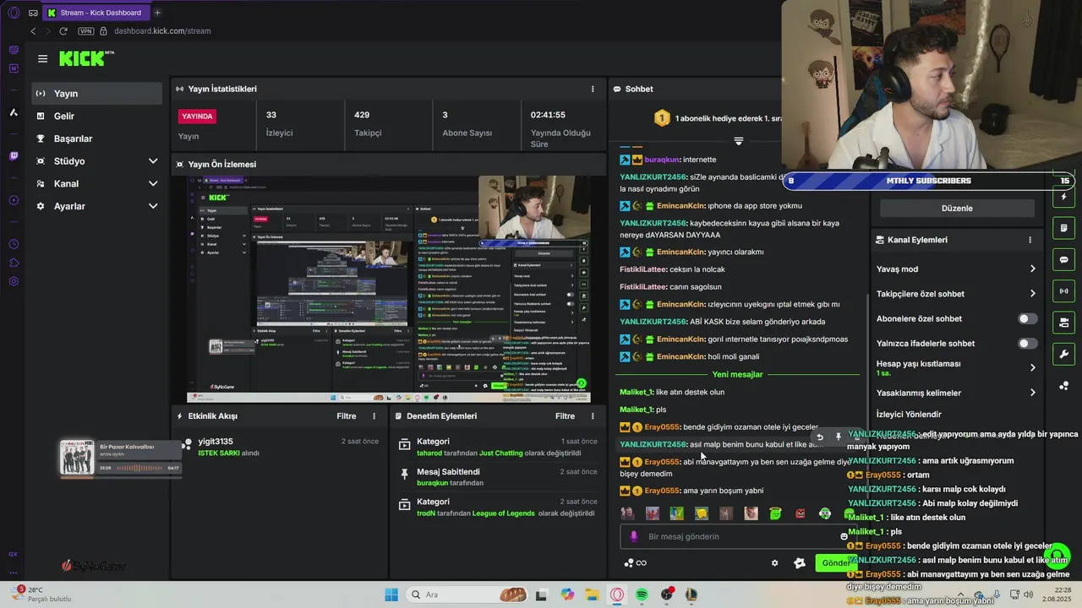Click the three-dots cluster side icon
The width and height of the screenshot is (1082, 608).
[1063, 386]
